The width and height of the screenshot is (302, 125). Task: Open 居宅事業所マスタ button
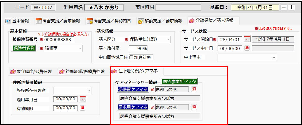[x=180, y=82]
